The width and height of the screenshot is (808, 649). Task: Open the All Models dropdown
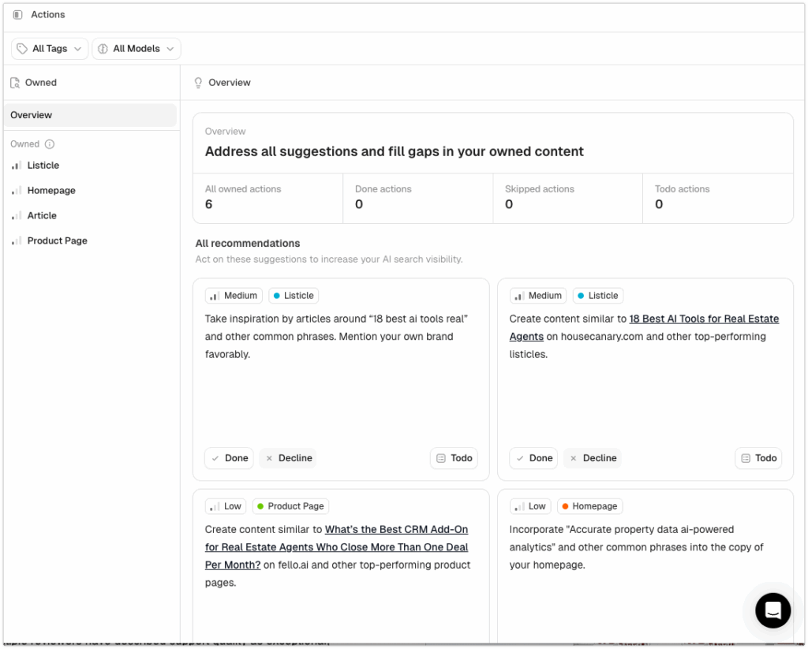coord(136,48)
